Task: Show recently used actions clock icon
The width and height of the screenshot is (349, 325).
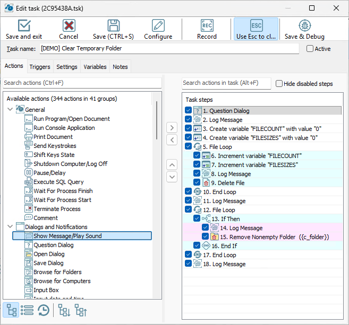Action: pyautogui.click(x=44, y=310)
